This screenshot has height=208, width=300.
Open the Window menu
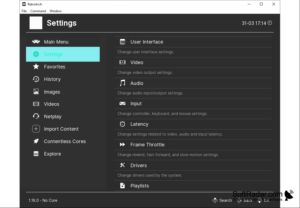tap(56, 11)
